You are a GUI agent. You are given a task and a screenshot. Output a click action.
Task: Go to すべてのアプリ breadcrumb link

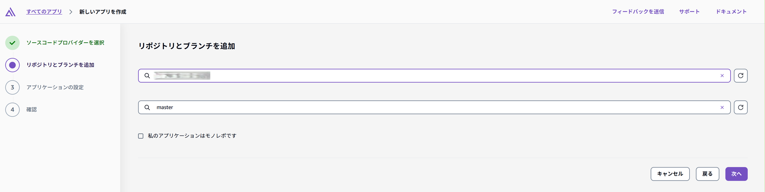coord(44,12)
